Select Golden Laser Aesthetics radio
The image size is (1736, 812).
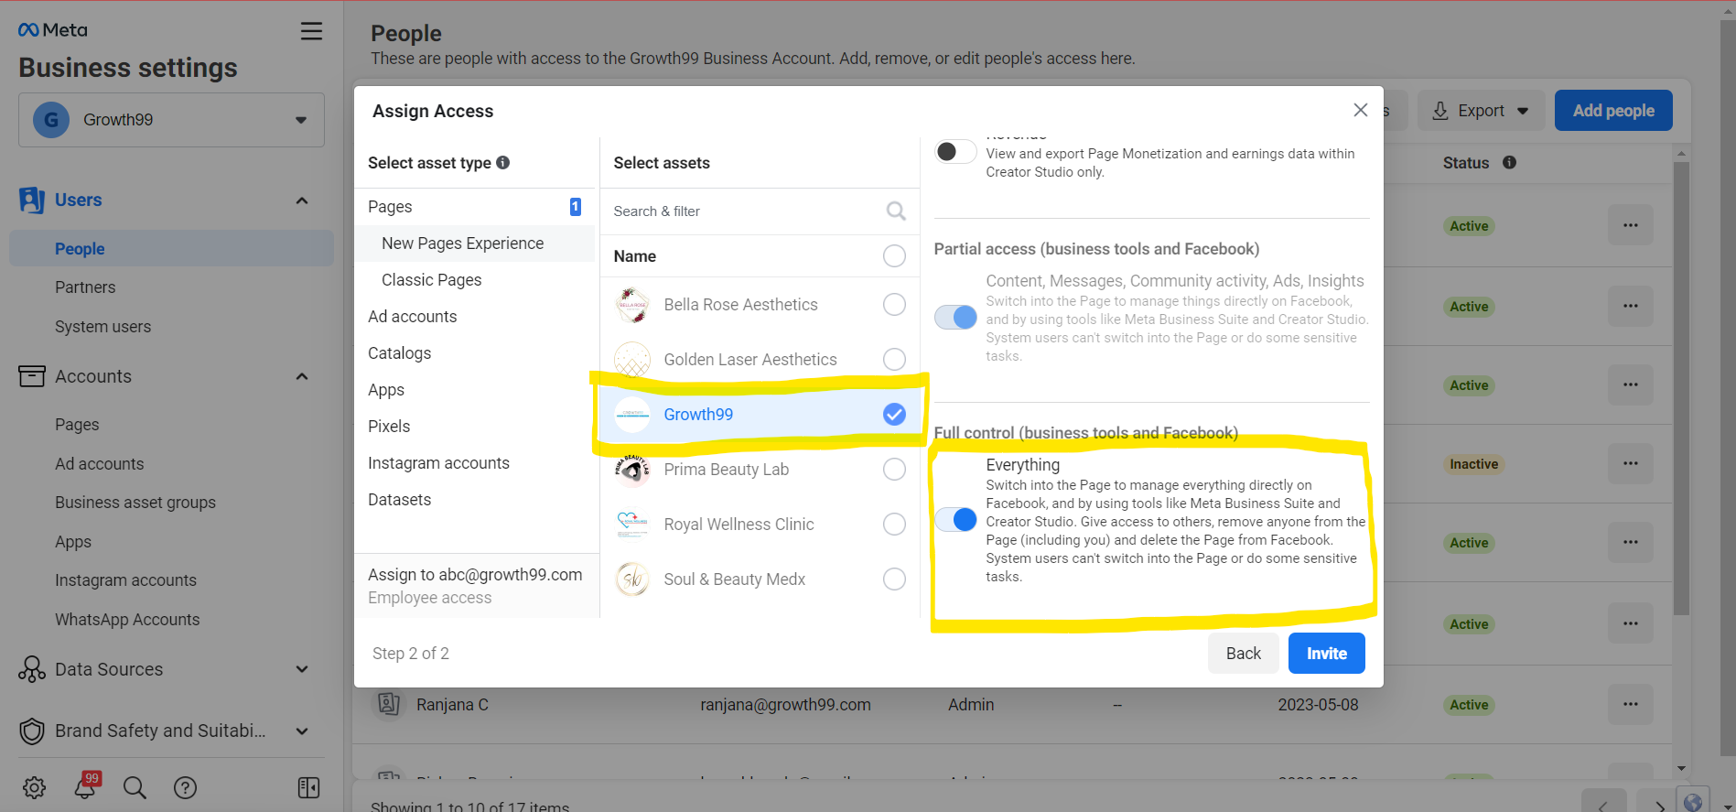894,360
